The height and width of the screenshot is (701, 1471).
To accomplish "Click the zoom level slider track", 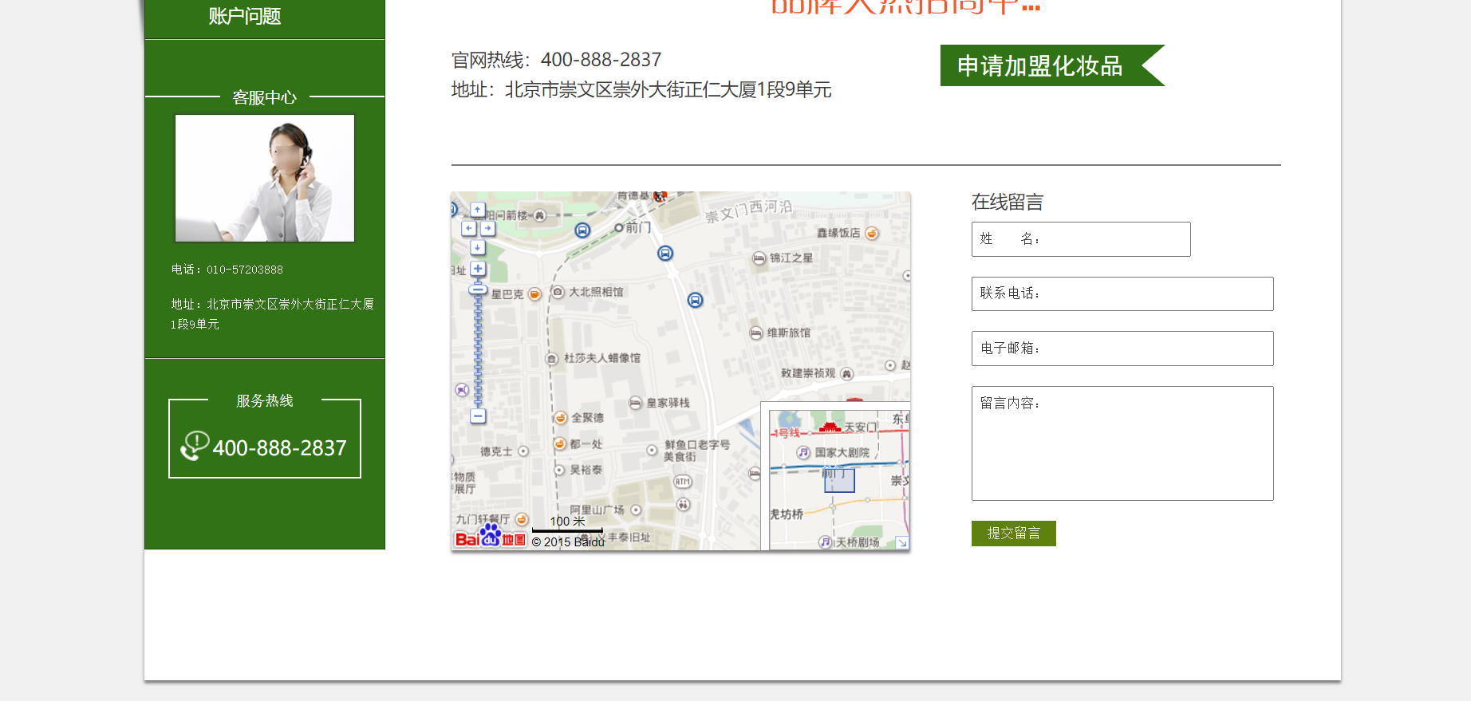I will (x=478, y=351).
